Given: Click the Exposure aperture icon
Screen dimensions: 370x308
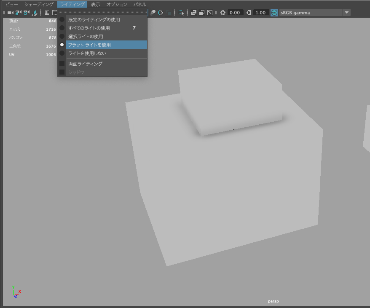Looking at the screenshot, I should (x=223, y=13).
